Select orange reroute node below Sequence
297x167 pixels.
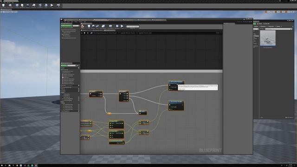click(110, 114)
